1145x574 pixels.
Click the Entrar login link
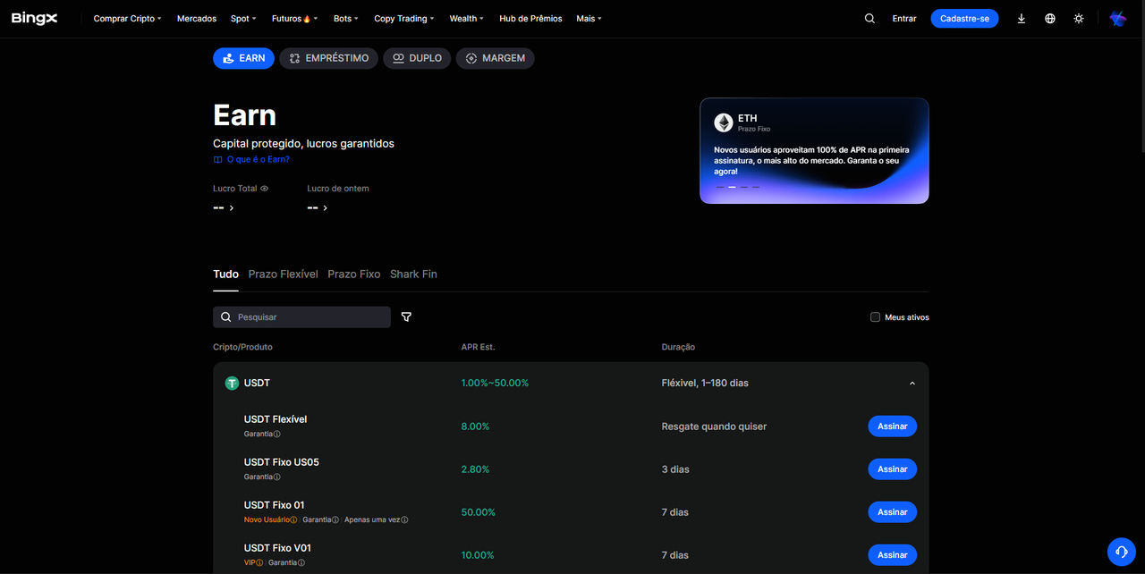pos(904,18)
